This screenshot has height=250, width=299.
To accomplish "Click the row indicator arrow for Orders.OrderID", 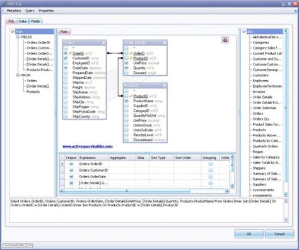I will pyautogui.click(x=62, y=164).
